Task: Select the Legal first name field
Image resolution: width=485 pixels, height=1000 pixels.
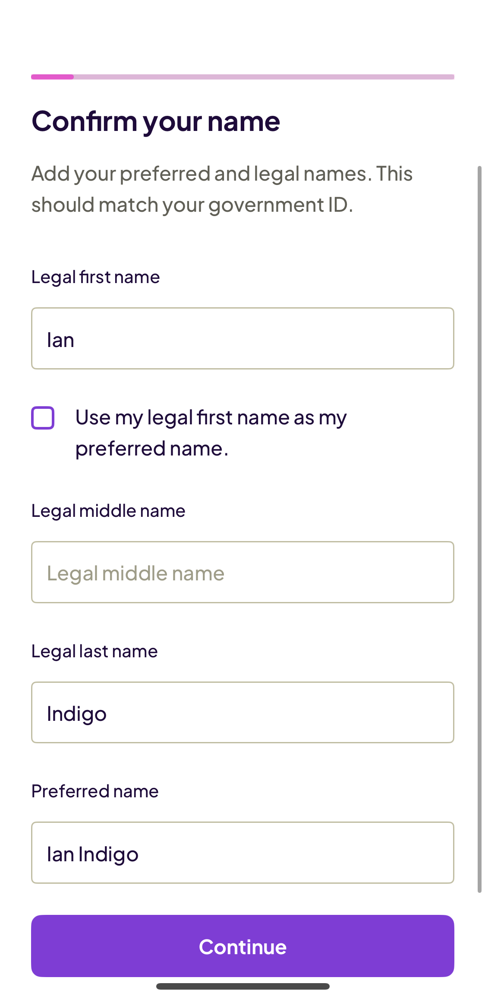Action: coord(243,338)
